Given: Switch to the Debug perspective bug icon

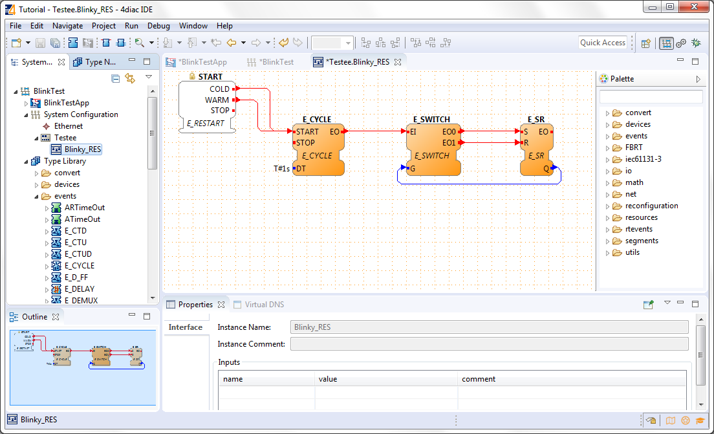Looking at the screenshot, I should (696, 43).
